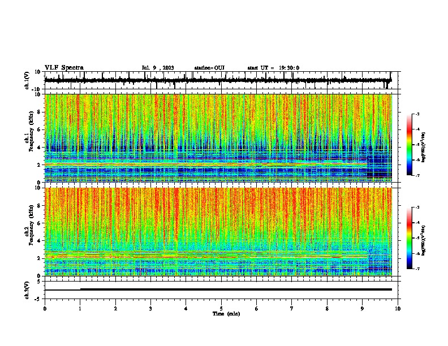
Task: Click the date 'Jul 9, 2023' header
Action: (x=158, y=68)
